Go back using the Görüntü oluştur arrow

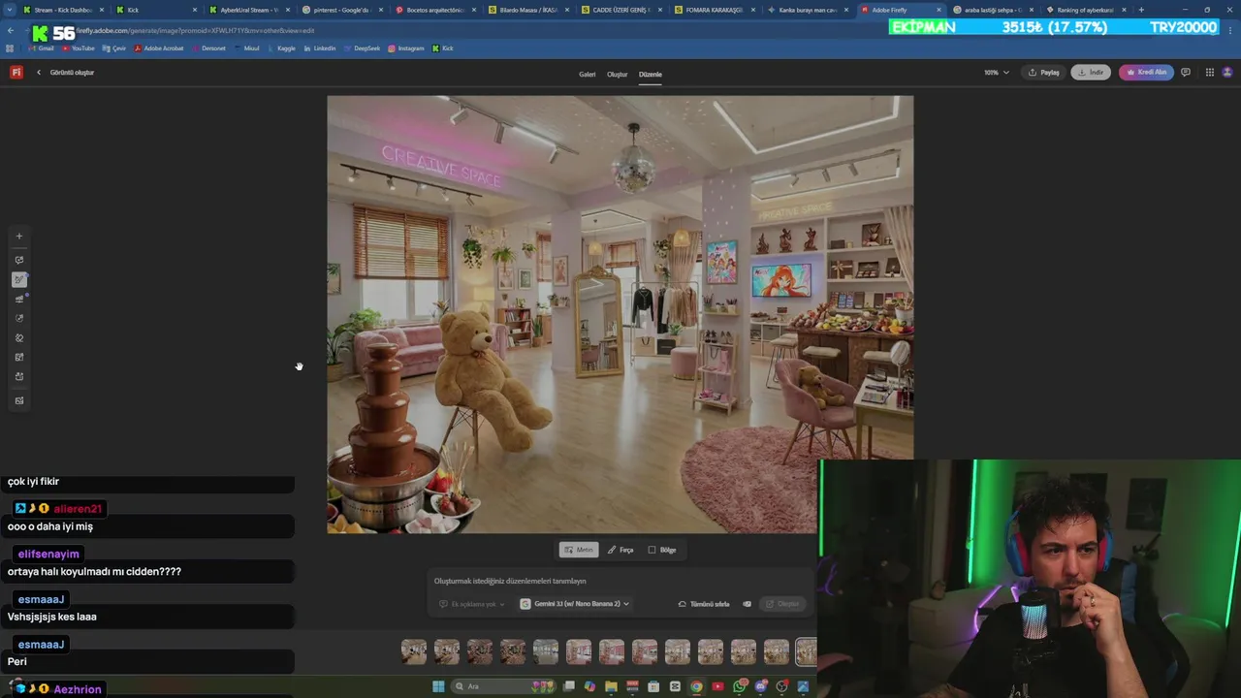coord(39,73)
